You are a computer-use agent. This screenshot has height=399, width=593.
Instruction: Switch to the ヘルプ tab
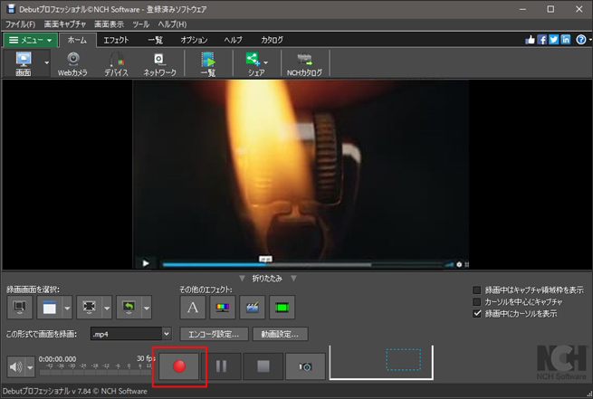tap(233, 40)
